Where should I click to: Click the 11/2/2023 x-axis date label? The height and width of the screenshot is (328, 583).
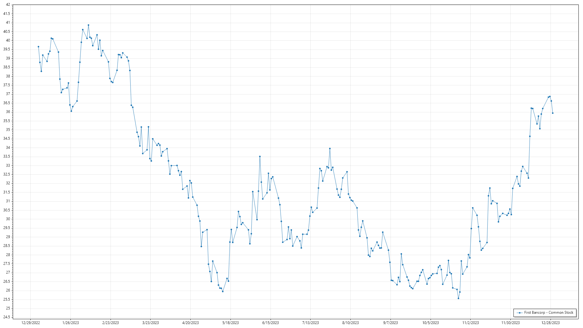point(470,323)
